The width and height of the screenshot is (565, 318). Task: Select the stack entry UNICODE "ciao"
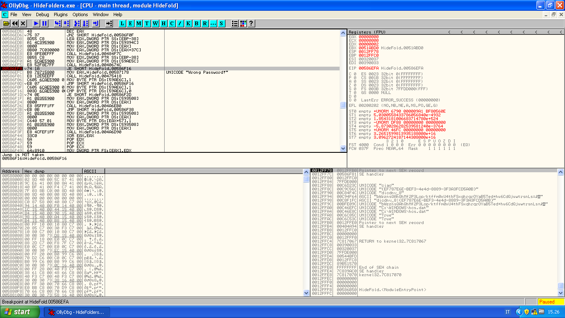434,185
